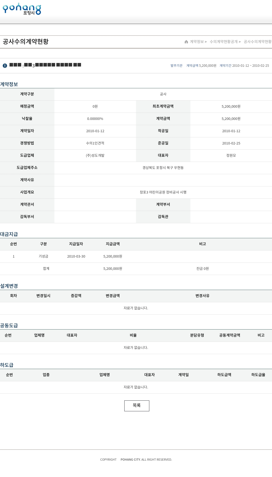
Task: Click the 지급금액 column header
Action: click(x=113, y=244)
